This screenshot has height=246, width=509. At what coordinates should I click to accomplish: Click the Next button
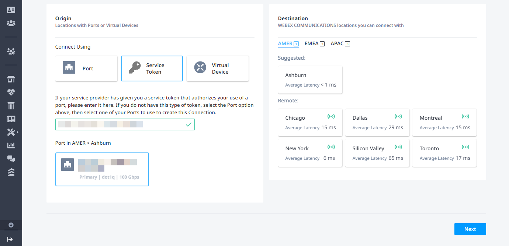[470, 229]
